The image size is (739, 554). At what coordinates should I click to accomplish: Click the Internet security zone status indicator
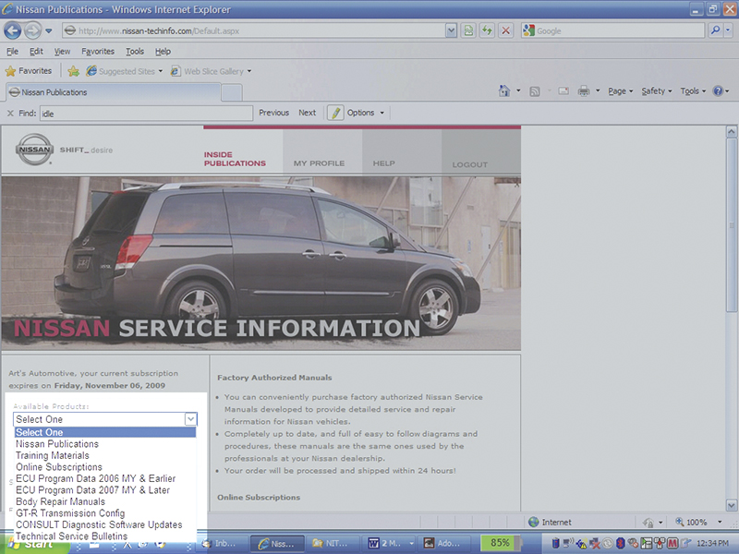(550, 522)
